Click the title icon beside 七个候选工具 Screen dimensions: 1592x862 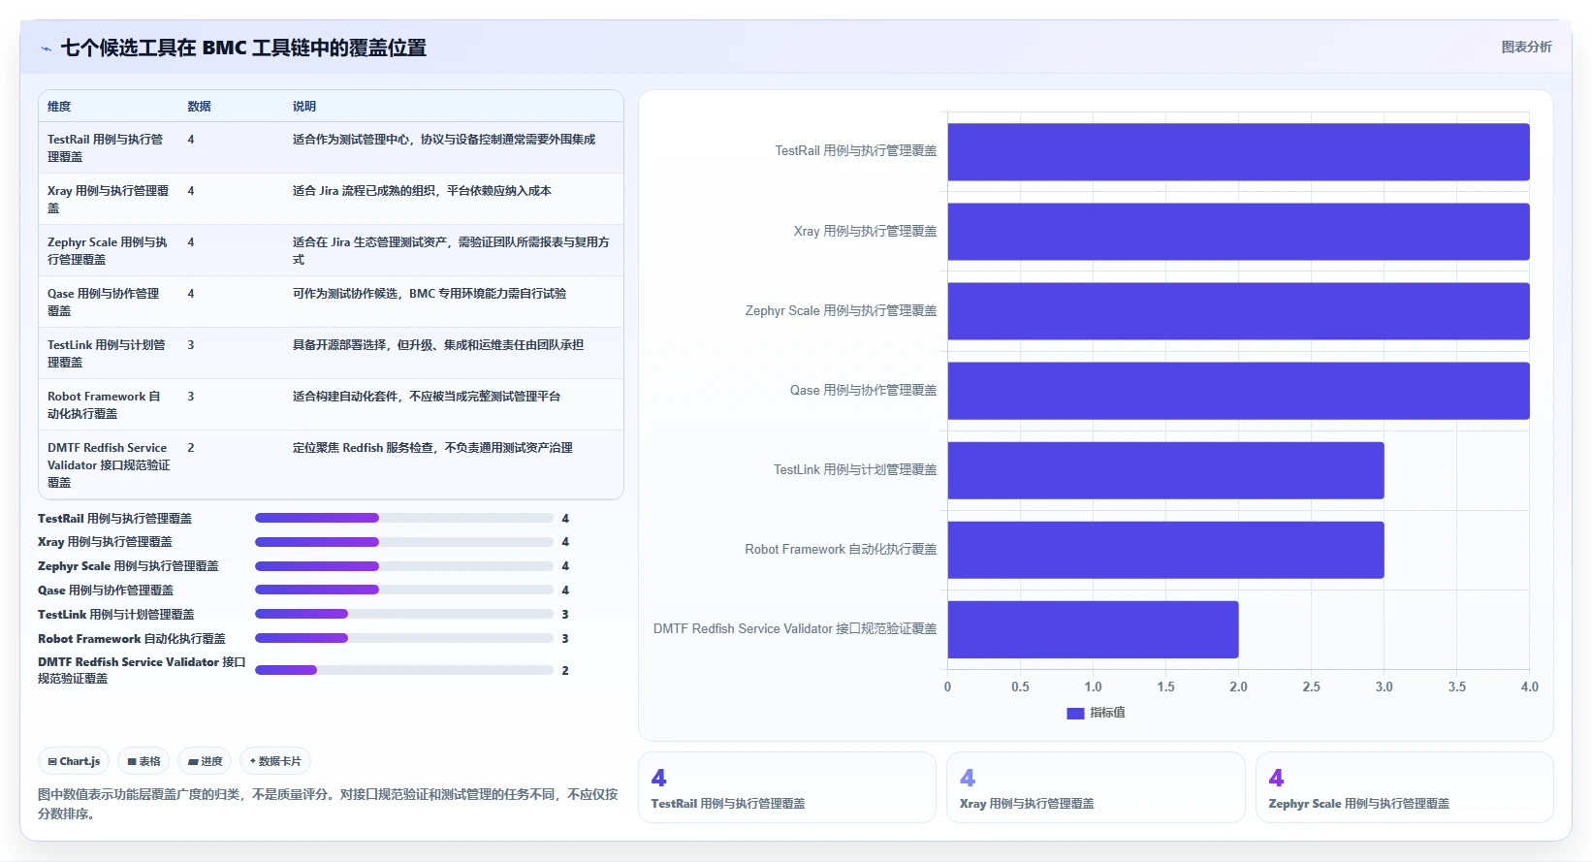46,48
